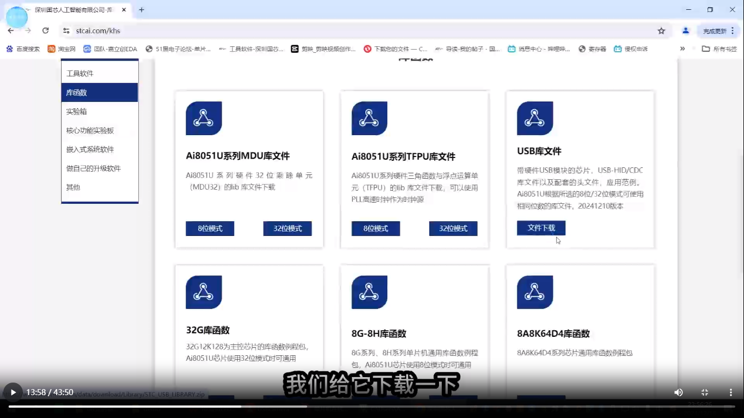Open 所有书签 folder
This screenshot has height=418, width=744.
click(x=719, y=49)
